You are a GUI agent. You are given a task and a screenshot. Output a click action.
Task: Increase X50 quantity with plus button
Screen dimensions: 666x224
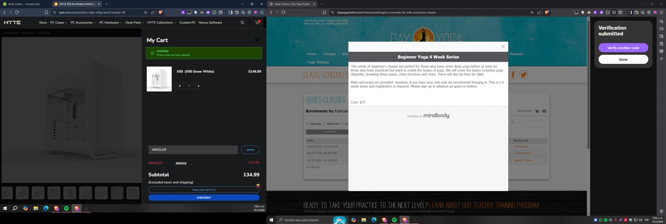[x=198, y=86]
